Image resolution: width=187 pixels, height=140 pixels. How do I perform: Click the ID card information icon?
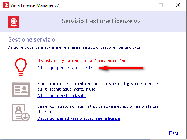click(21, 90)
